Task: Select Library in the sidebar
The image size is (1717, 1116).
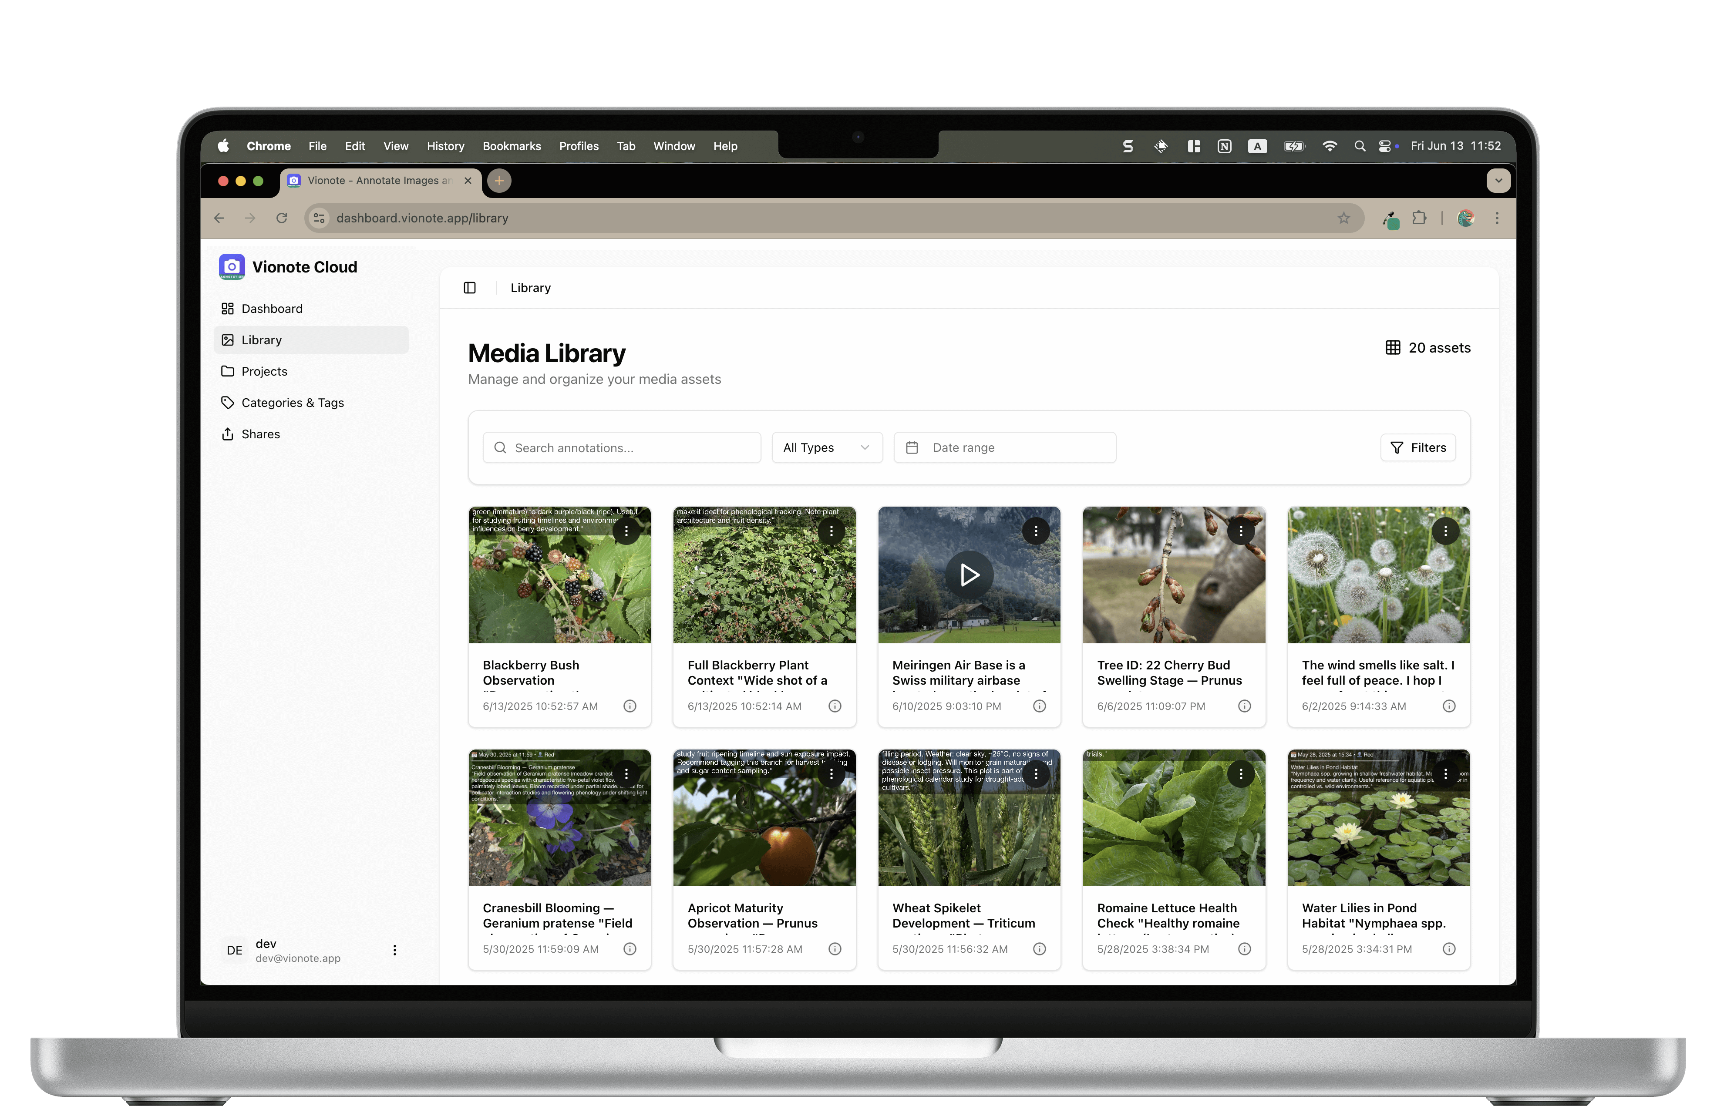Action: click(311, 340)
